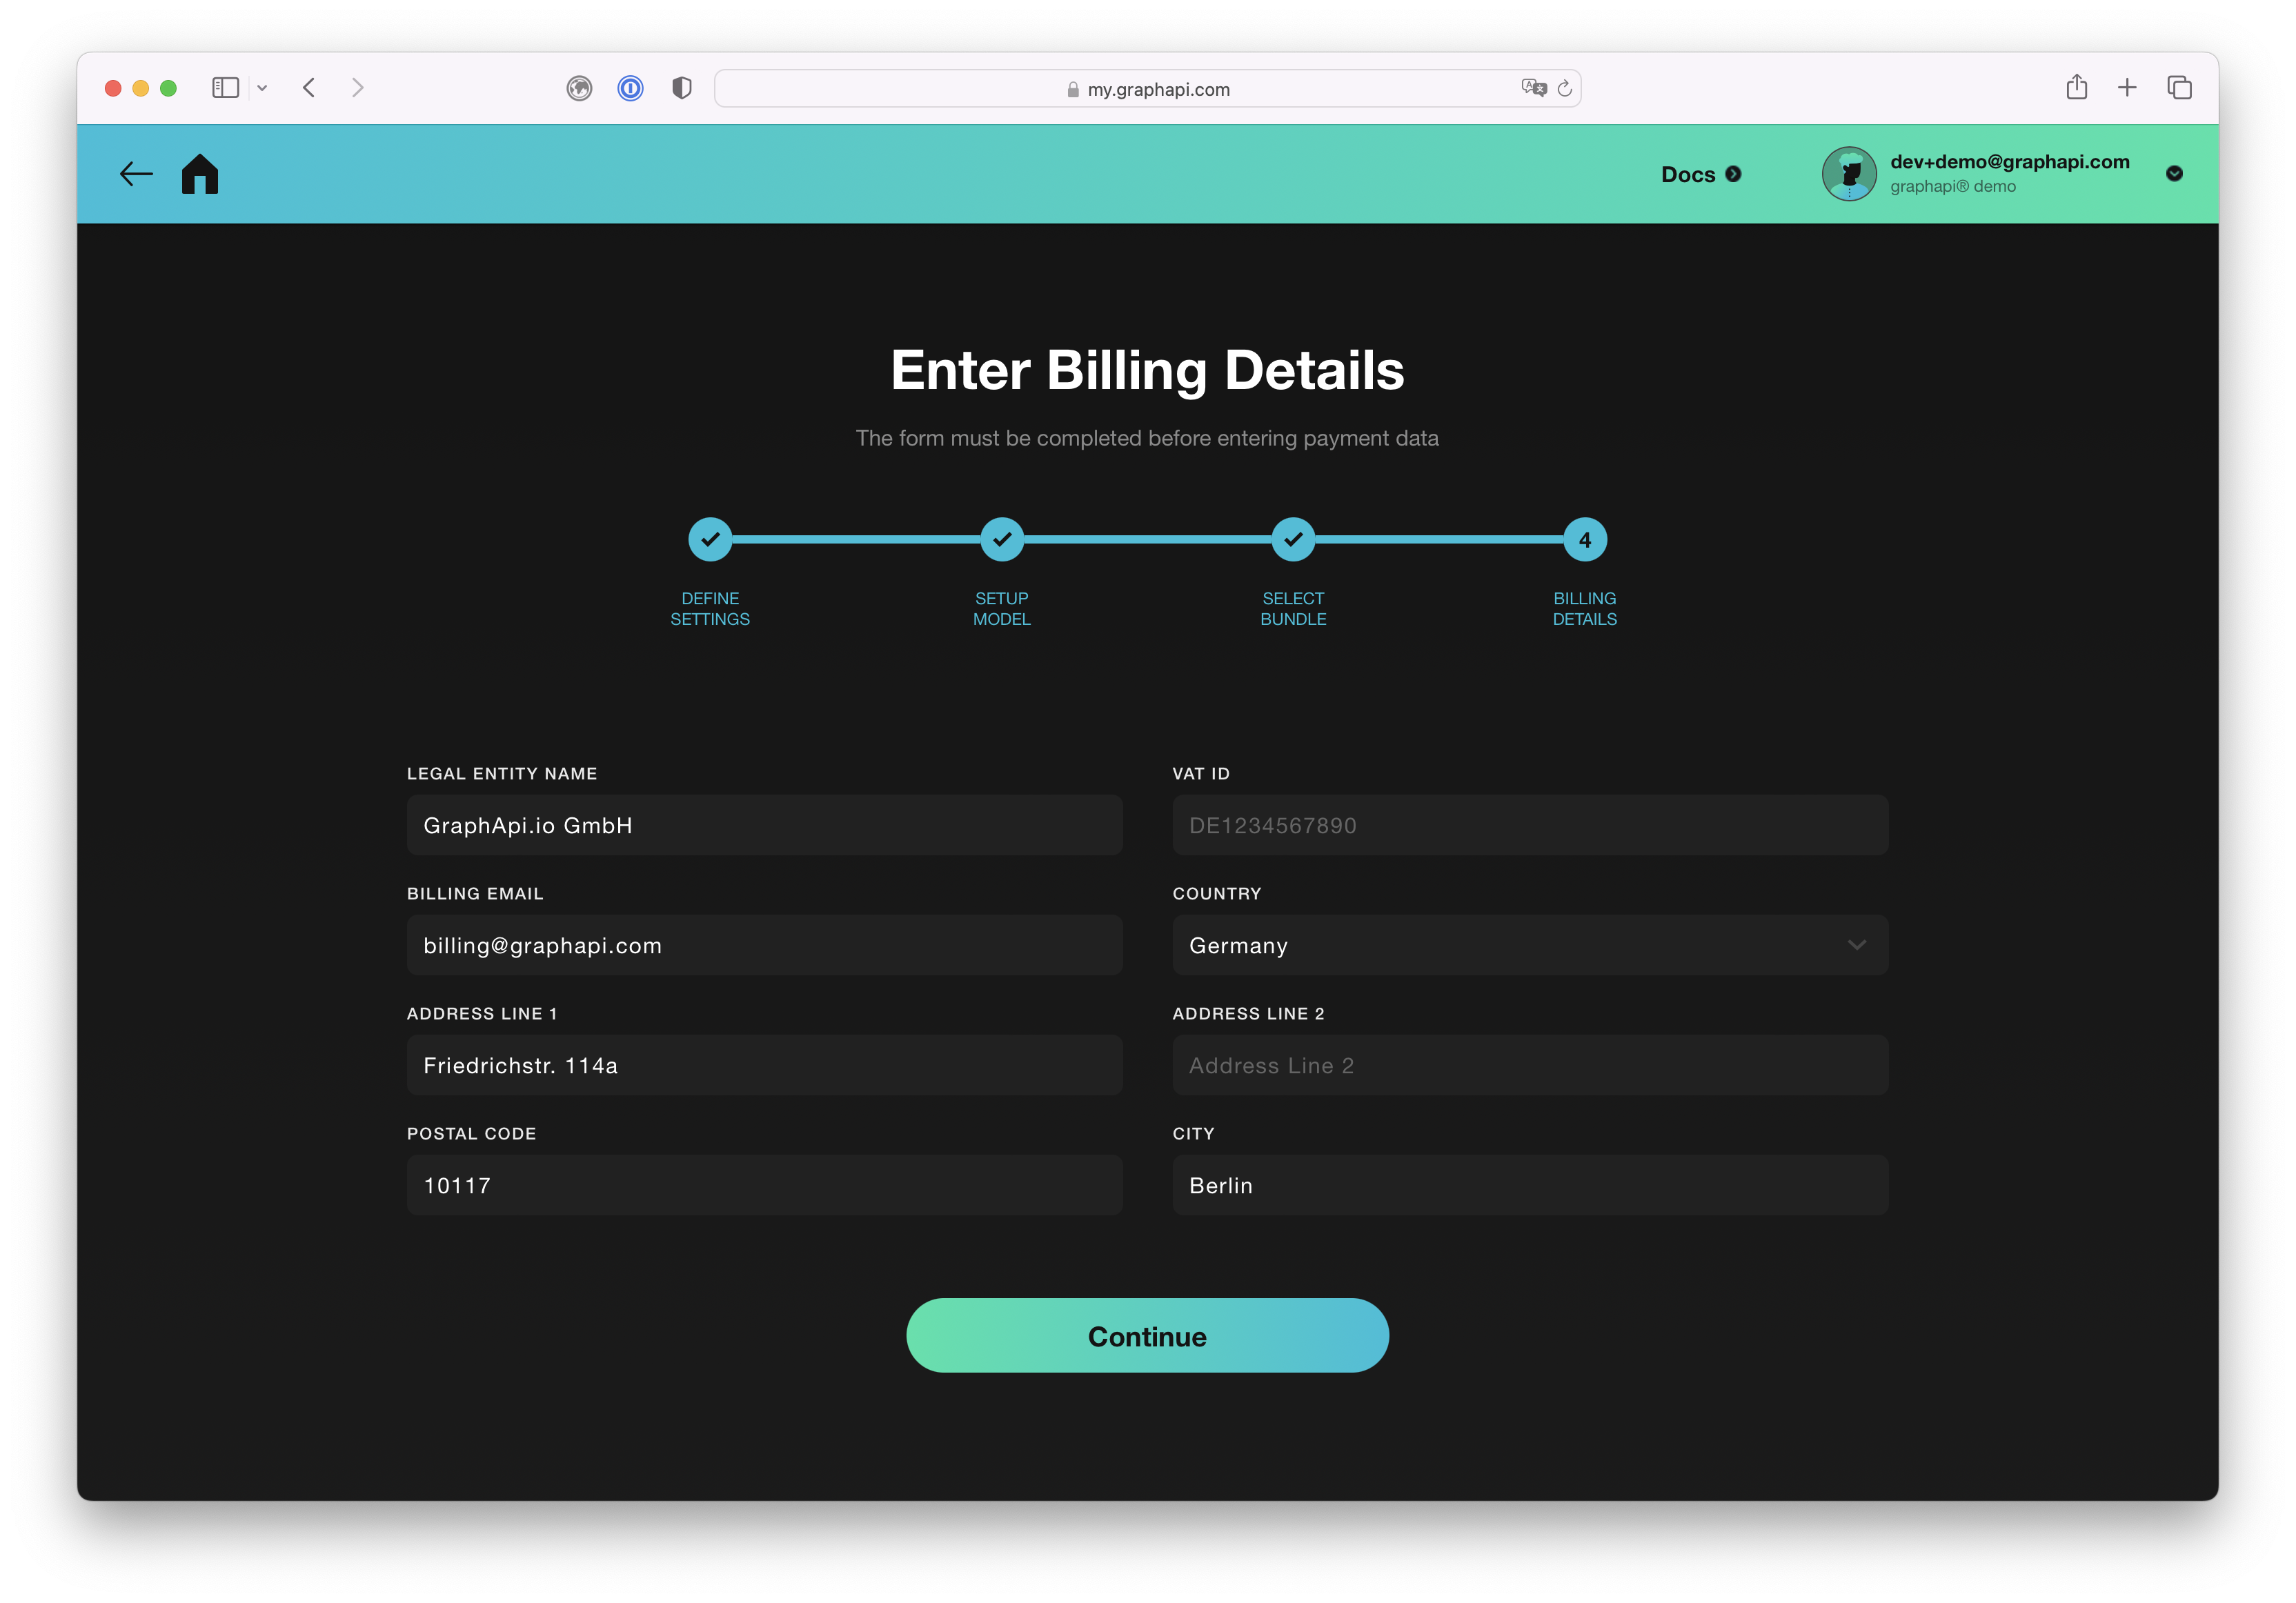This screenshot has height=1603, width=2296.
Task: Go to the Select Bundle step
Action: (x=1293, y=540)
